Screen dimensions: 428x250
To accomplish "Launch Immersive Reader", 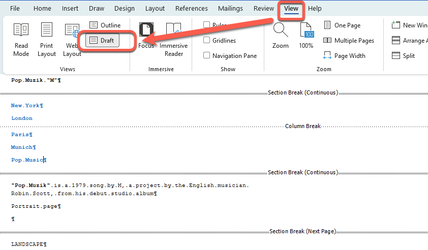I will tap(174, 40).
